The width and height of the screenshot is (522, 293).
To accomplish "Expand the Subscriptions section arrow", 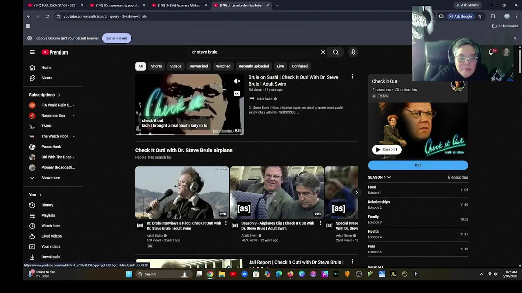I will pos(59,95).
